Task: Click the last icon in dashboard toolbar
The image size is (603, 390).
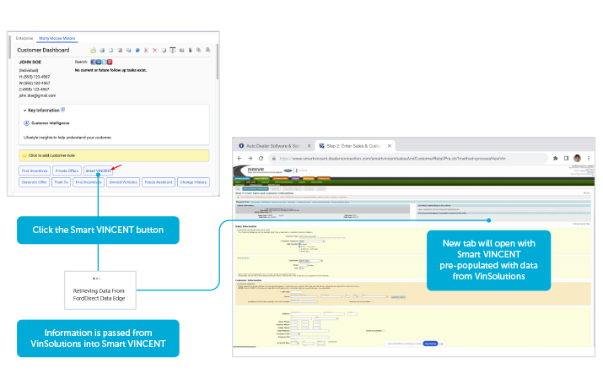Action: click(x=207, y=50)
